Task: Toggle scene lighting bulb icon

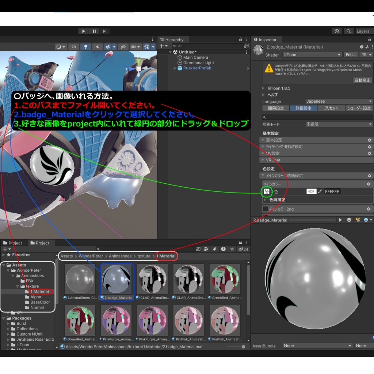Action: pyautogui.click(x=85, y=47)
